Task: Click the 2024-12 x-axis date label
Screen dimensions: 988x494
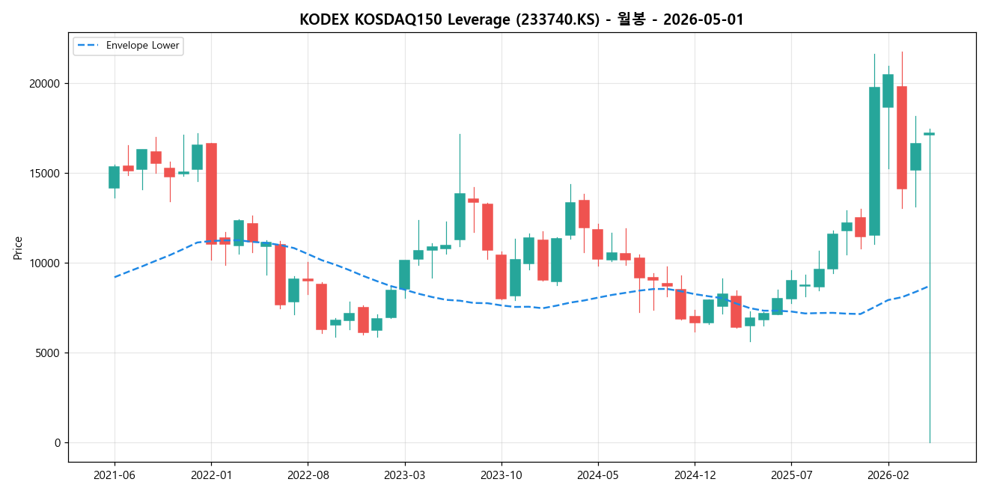Action: [x=695, y=475]
